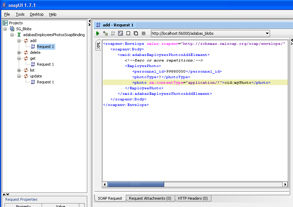This screenshot has height=207, width=293.
Task: Click the soapenv:Body opening tag
Action: click(x=127, y=49)
